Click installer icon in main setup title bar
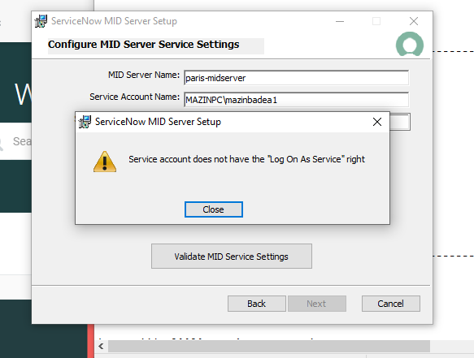Viewport: 474px width, 358px height. [41, 21]
